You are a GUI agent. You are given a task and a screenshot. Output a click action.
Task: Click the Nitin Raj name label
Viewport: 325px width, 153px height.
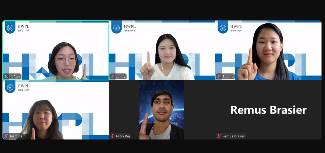pos(123,136)
